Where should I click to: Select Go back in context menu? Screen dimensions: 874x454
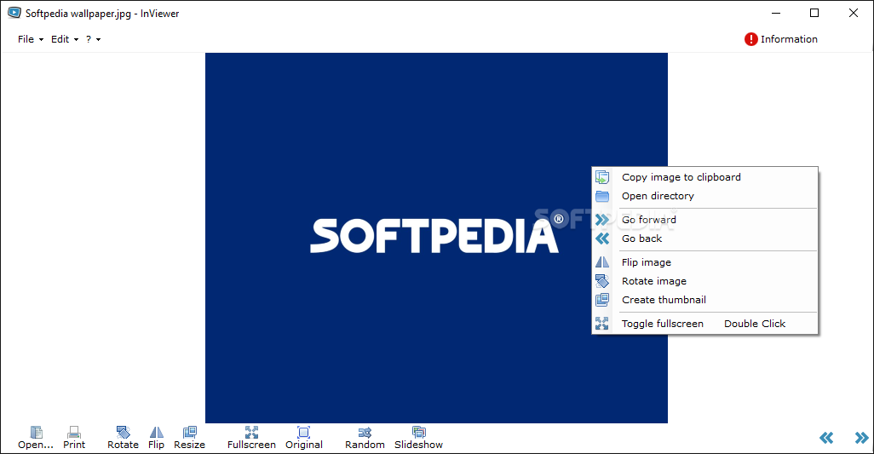[705, 238]
